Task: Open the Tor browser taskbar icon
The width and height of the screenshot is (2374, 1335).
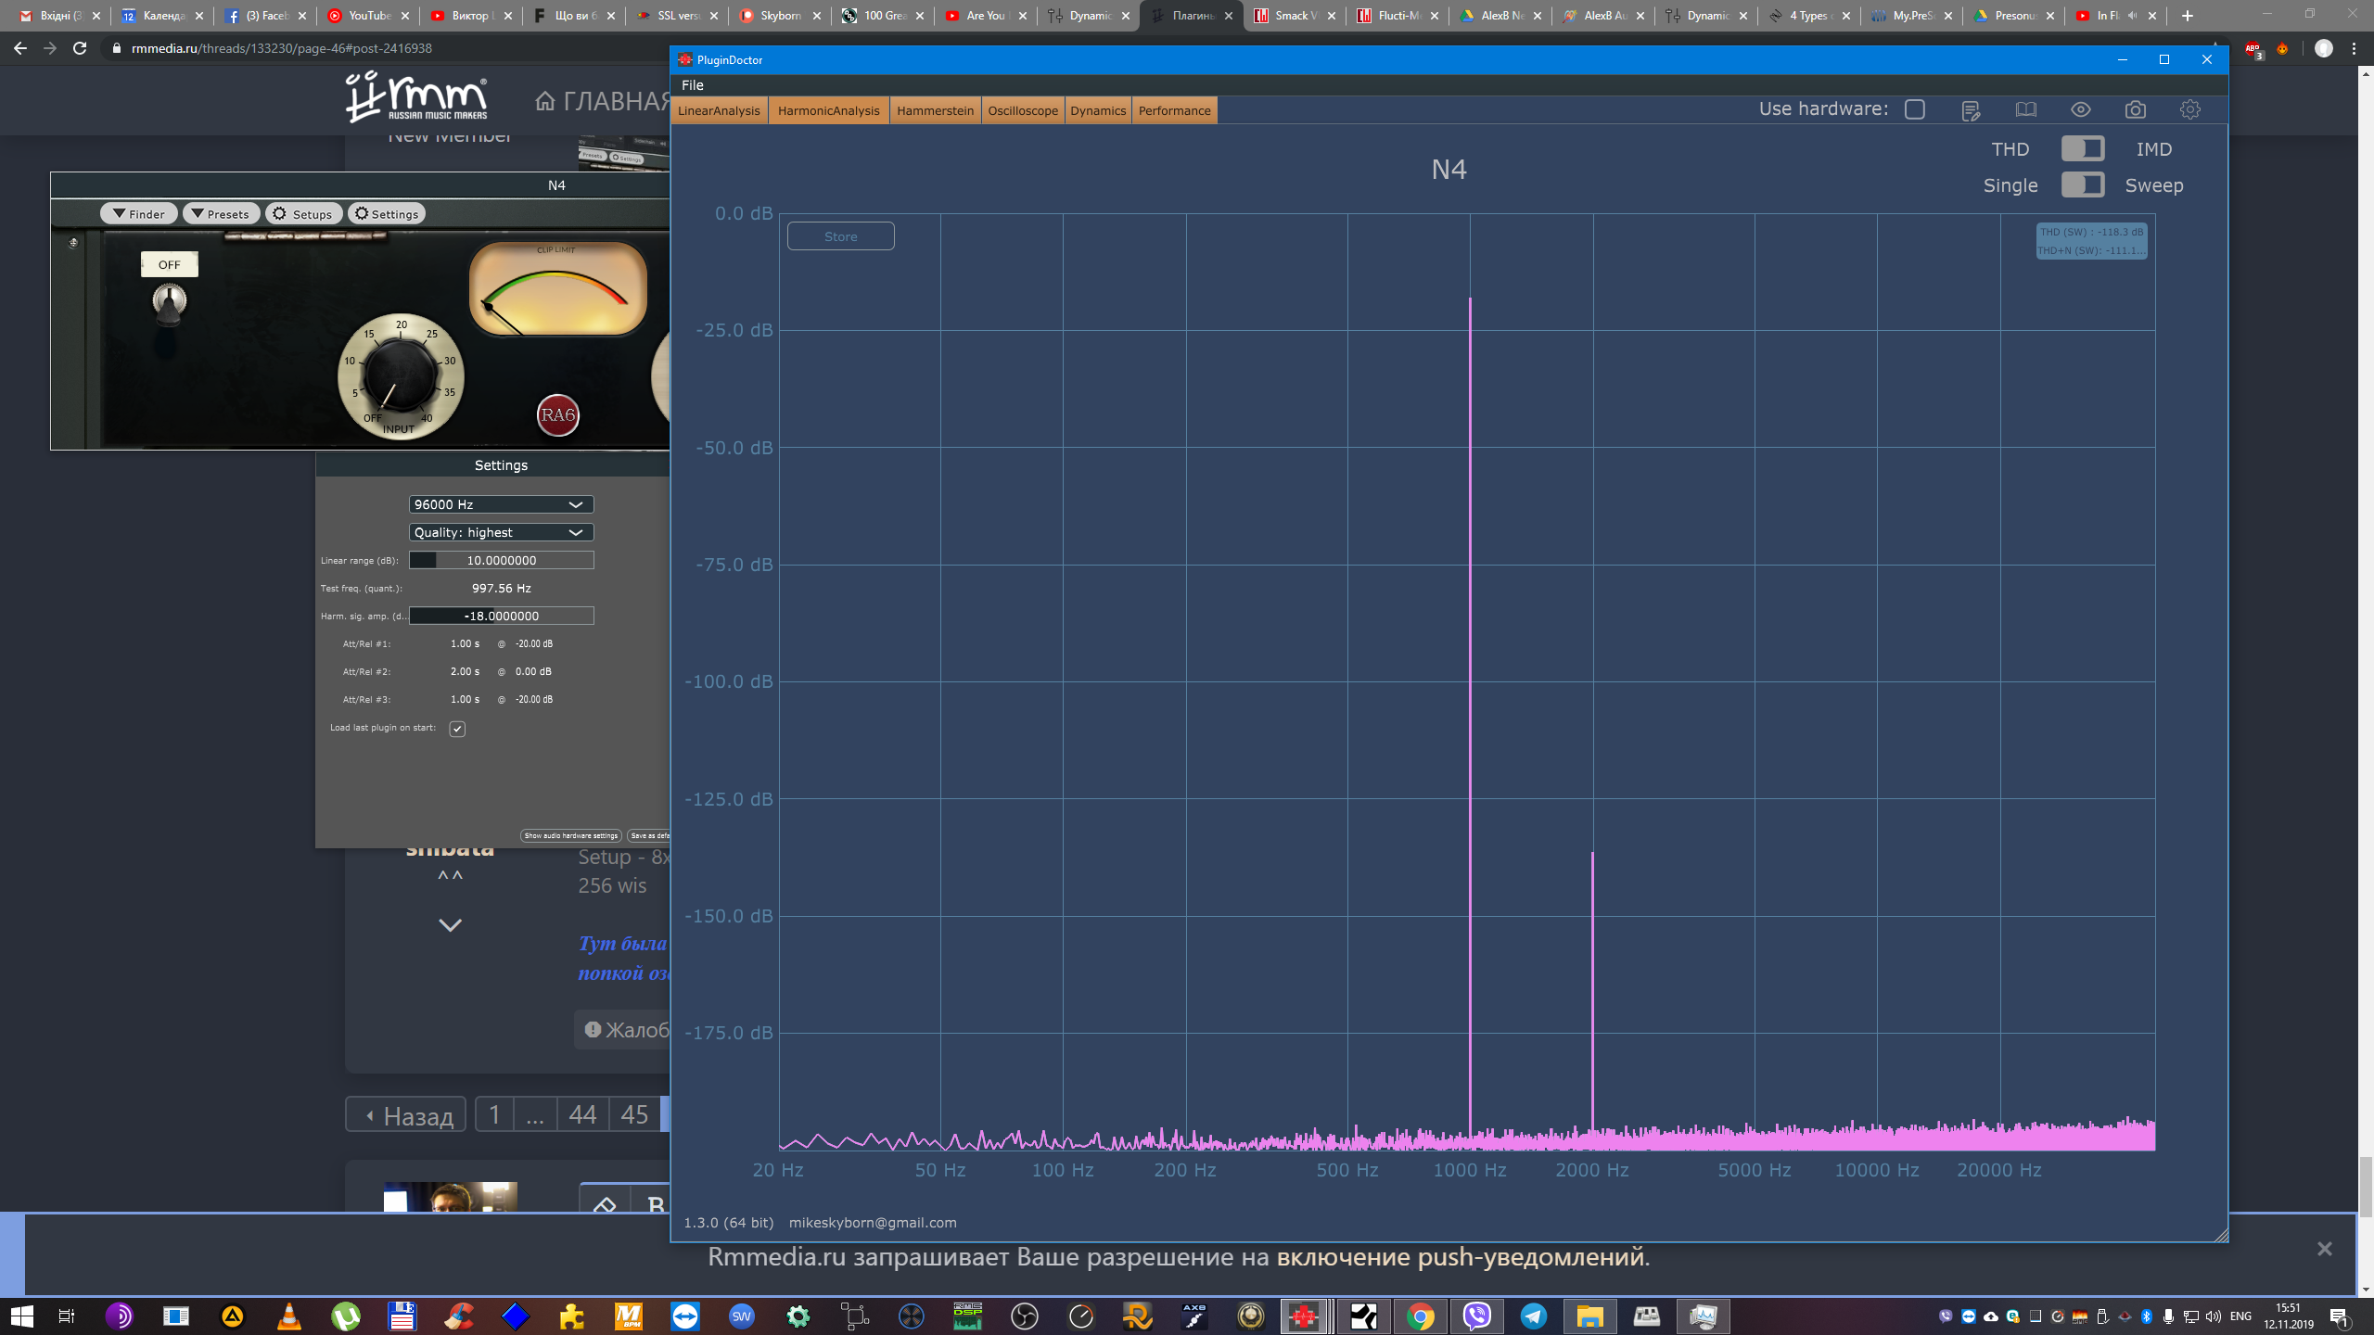Action: point(120,1316)
